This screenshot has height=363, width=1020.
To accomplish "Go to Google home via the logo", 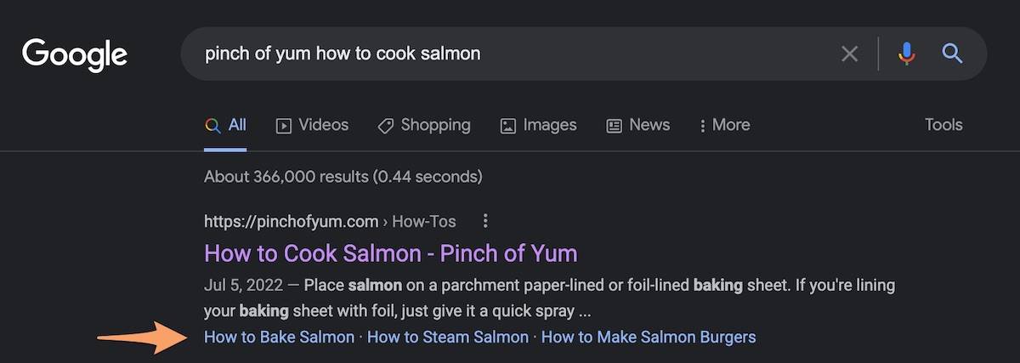I will [75, 54].
